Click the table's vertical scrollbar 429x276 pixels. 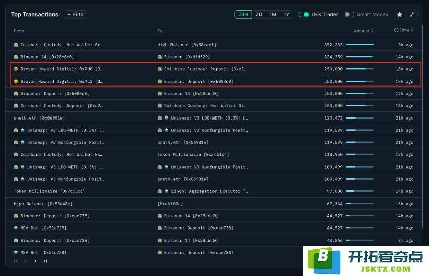[x=423, y=126]
